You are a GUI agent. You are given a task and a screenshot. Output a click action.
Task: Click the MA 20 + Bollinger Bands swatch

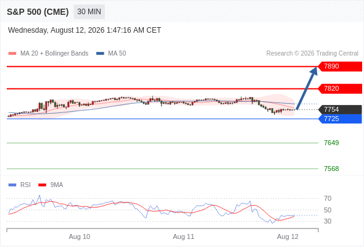[x=12, y=54]
